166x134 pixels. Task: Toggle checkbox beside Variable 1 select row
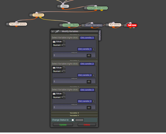(96, 38)
